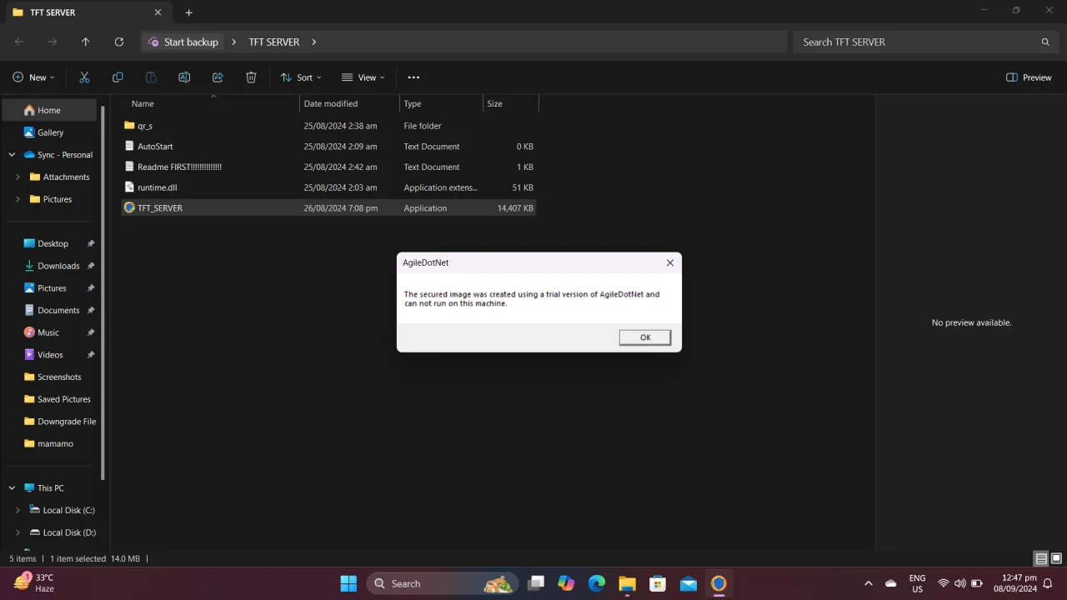Open the New dropdown menu
The width and height of the screenshot is (1067, 600).
click(33, 77)
